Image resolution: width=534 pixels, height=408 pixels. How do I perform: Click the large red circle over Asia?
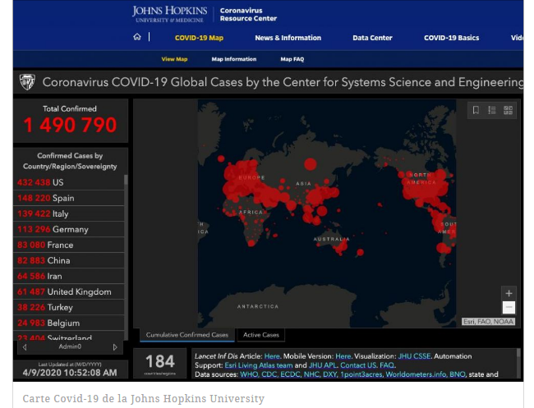tap(311, 164)
